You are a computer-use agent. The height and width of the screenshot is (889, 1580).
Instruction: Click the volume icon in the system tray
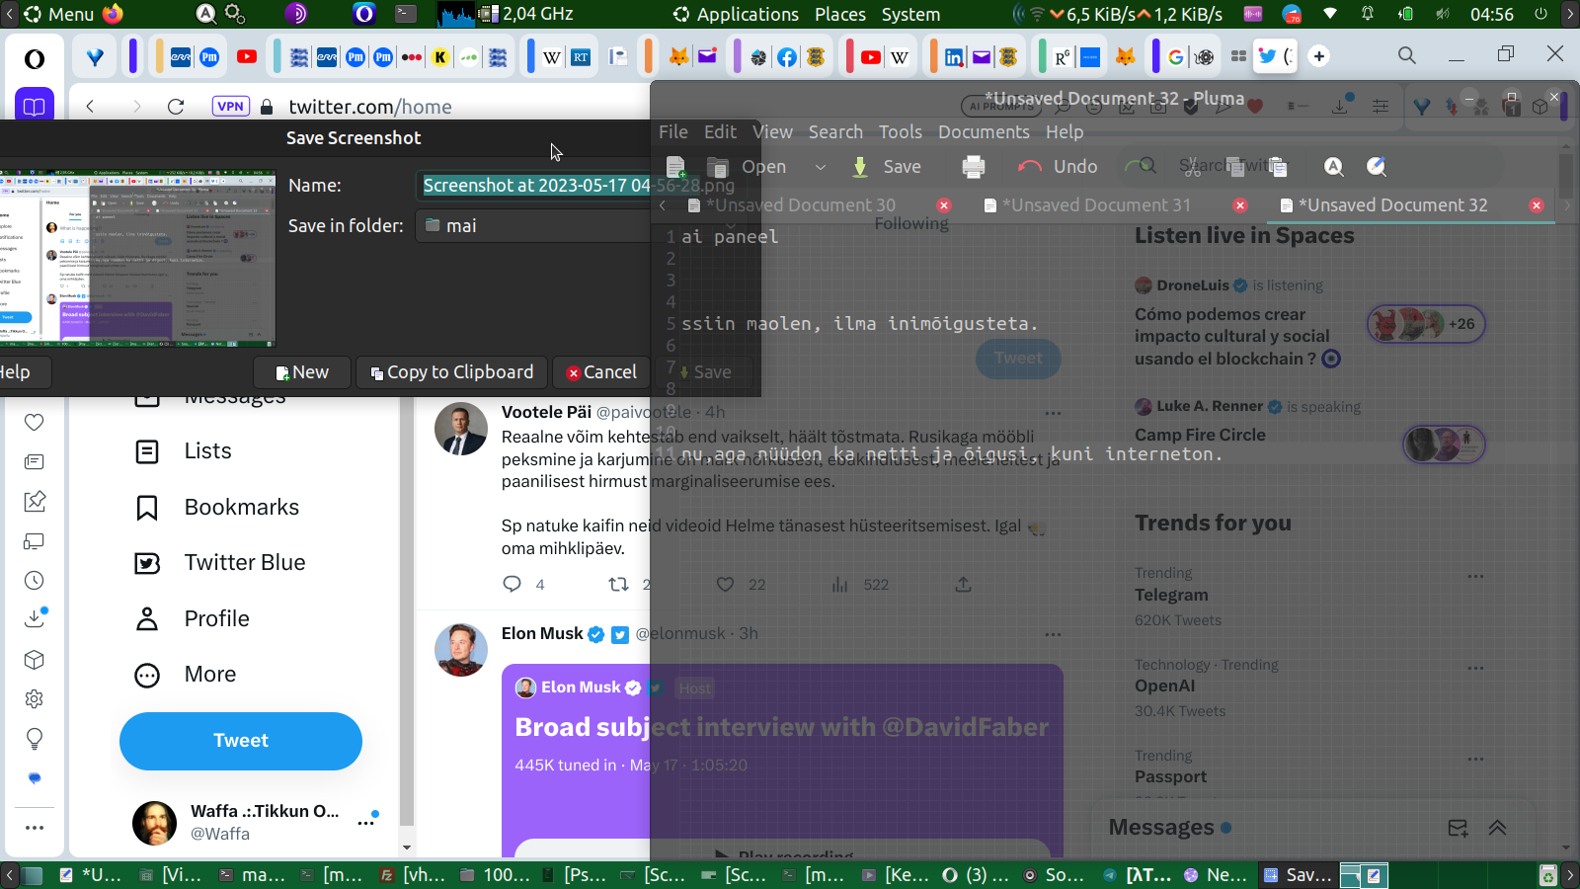pyautogui.click(x=1443, y=14)
